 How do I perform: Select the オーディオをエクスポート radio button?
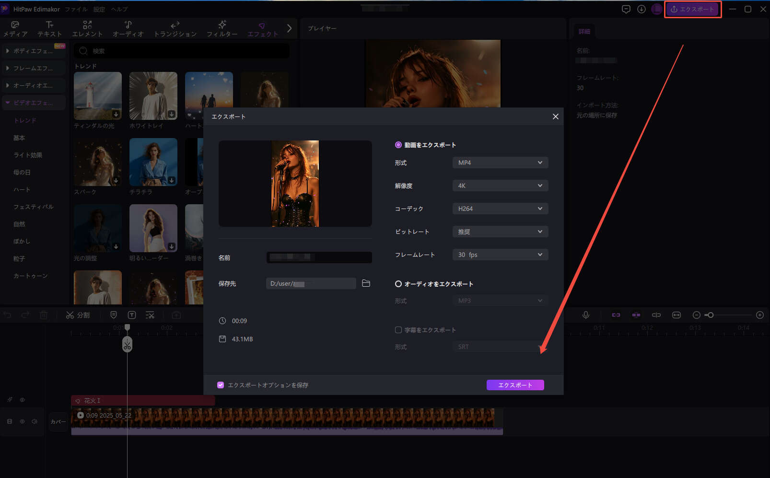pyautogui.click(x=398, y=284)
